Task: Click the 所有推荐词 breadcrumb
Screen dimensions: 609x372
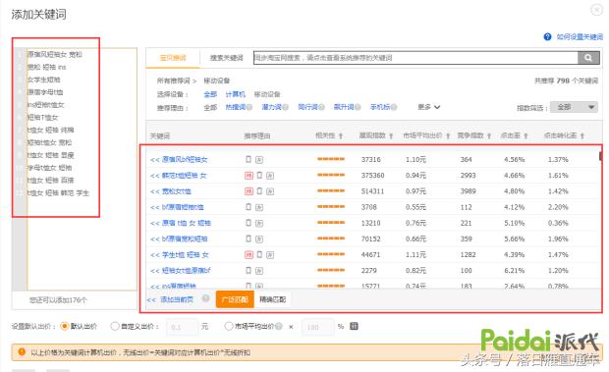Action: pos(174,80)
